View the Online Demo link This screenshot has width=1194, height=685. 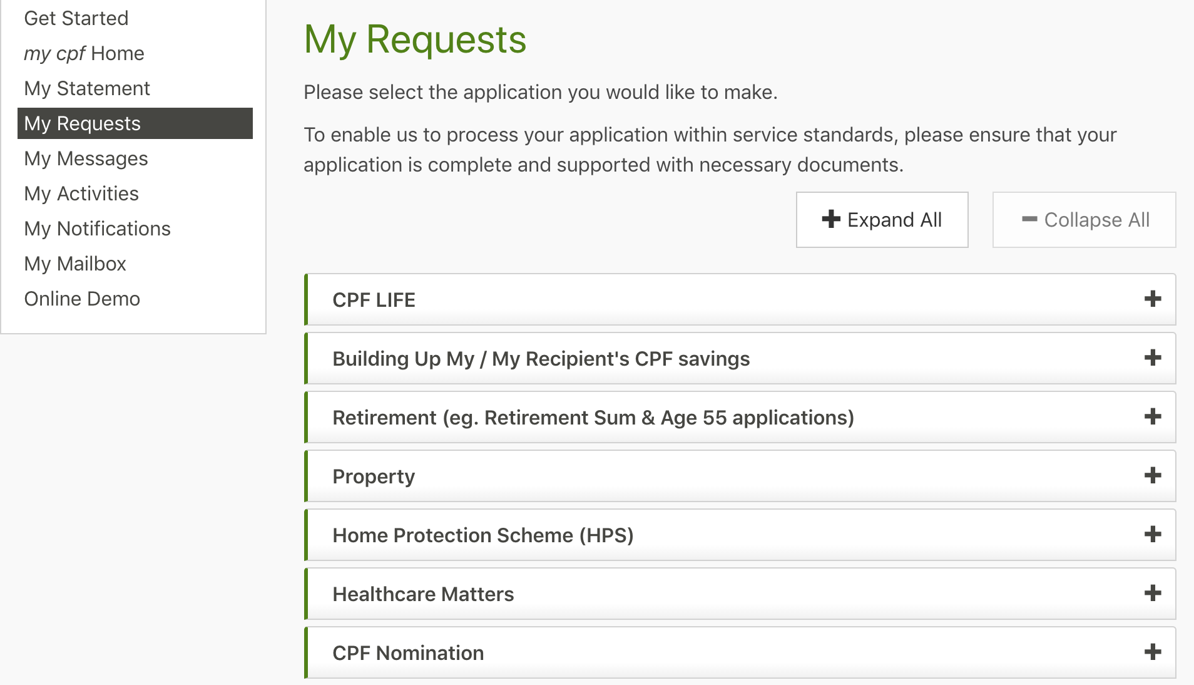(x=82, y=299)
